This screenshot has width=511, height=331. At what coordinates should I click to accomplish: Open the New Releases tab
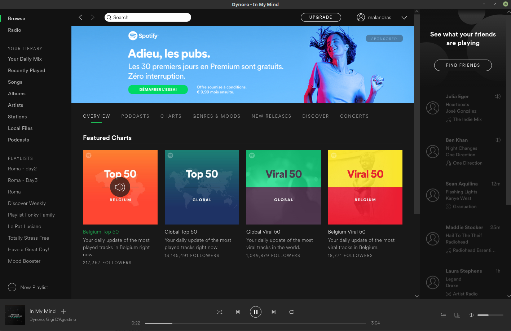271,116
